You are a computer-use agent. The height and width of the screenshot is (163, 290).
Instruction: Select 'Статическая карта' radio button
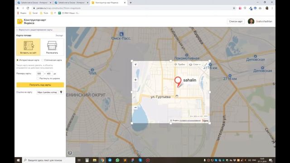(42, 60)
